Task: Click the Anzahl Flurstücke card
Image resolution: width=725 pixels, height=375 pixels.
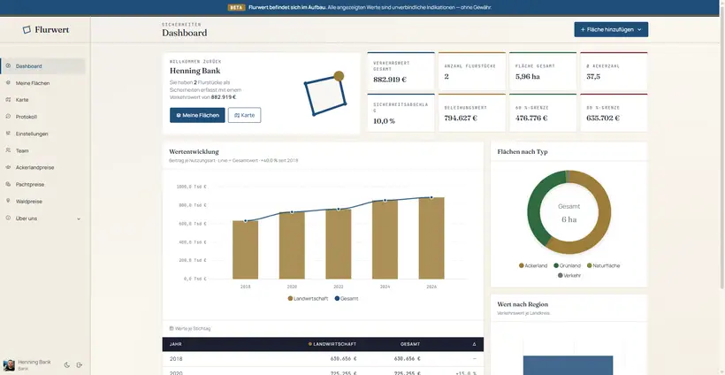Action: pyautogui.click(x=472, y=72)
